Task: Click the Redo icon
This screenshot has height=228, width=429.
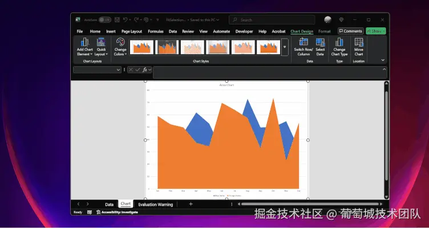Action: click(x=136, y=20)
